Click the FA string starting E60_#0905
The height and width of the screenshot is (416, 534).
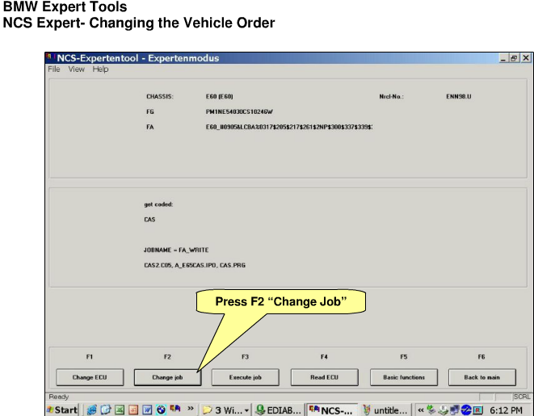coord(289,127)
